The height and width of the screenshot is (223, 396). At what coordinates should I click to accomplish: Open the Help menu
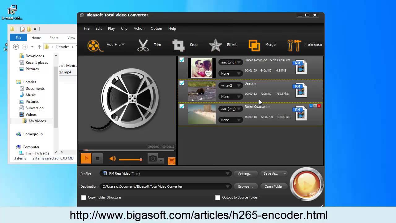point(172,28)
